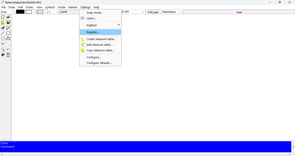Open the Draw menu
Screen dimensions: 295x156
point(12,7)
